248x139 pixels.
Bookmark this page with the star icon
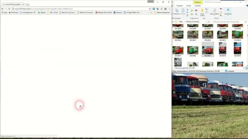[x=150, y=9]
